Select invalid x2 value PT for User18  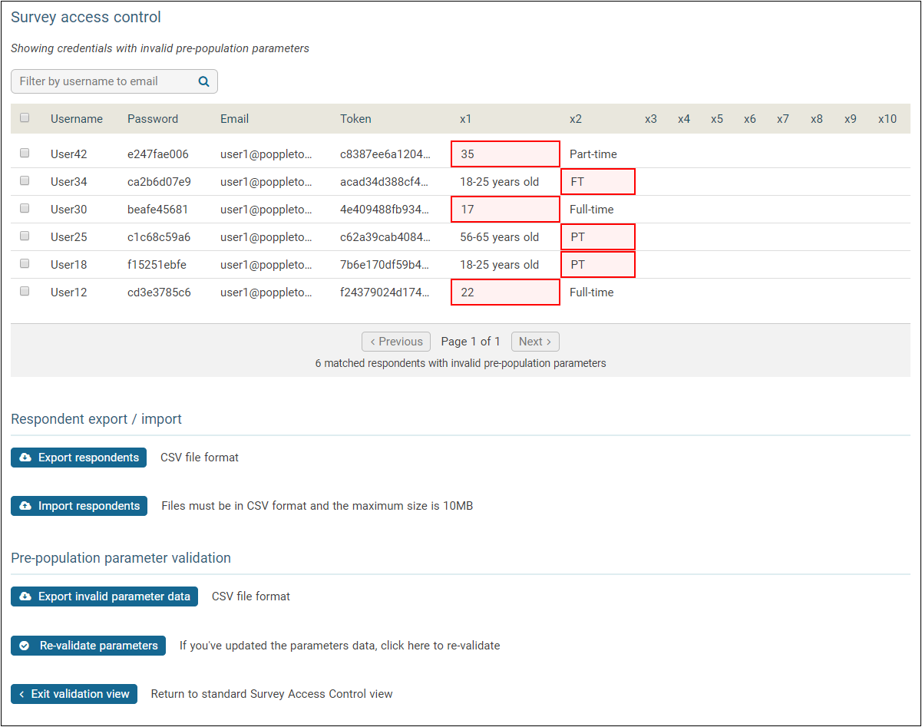pos(598,265)
